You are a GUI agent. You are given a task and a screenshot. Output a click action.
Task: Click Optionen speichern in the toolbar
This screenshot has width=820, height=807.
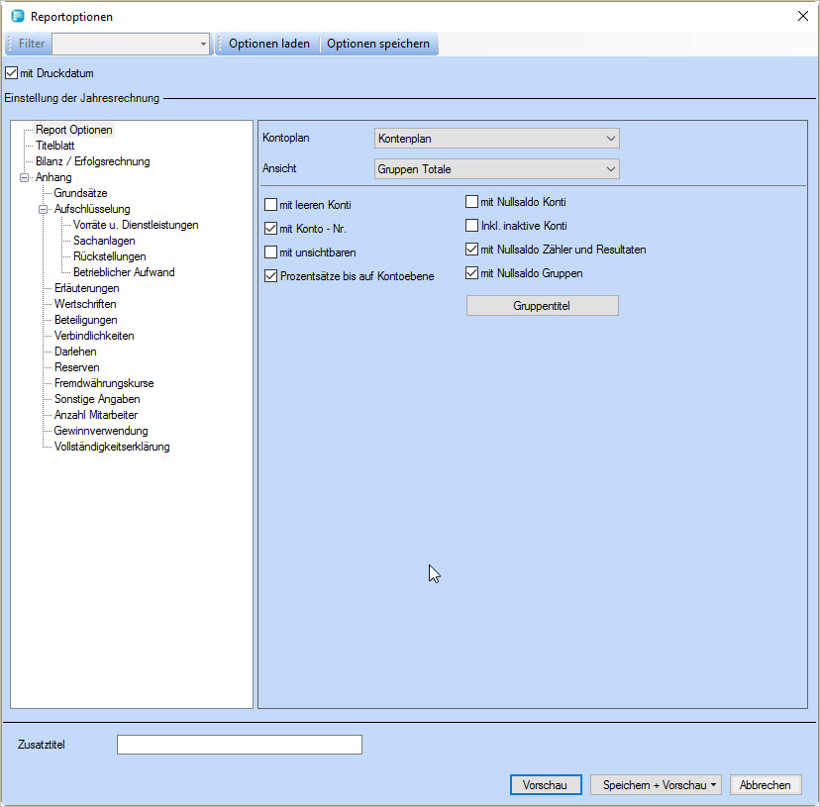(378, 44)
